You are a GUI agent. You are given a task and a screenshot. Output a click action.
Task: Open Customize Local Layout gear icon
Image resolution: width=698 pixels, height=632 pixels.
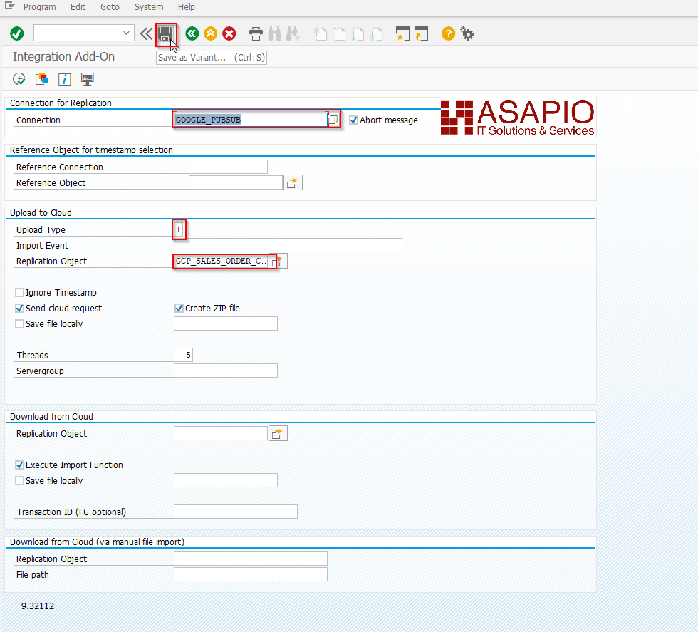[x=467, y=33]
